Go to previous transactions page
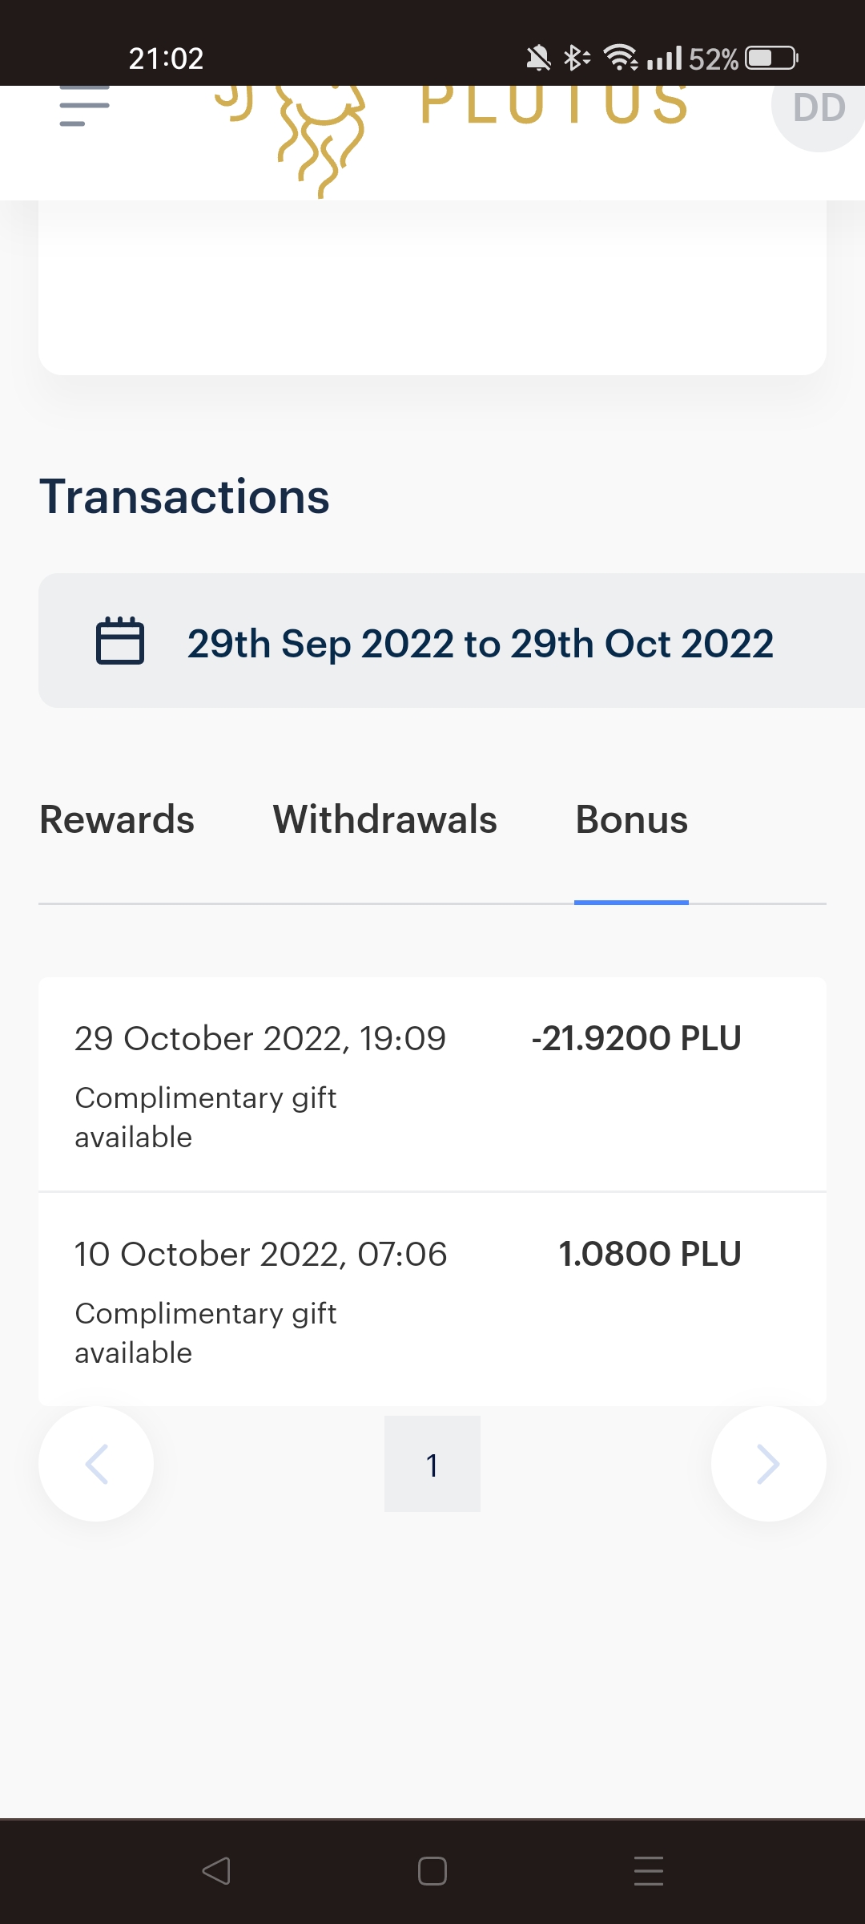Image resolution: width=865 pixels, height=1924 pixels. point(96,1464)
